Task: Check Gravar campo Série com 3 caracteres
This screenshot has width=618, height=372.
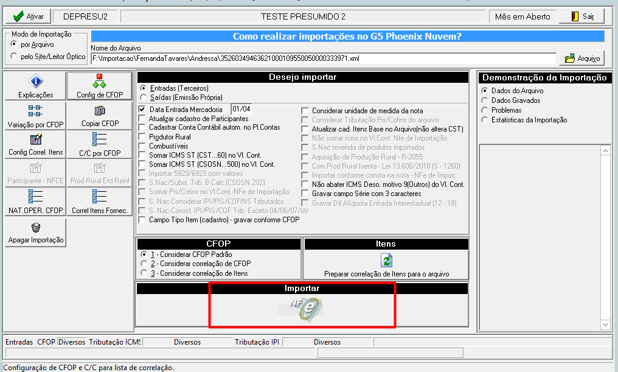Action: pos(305,194)
